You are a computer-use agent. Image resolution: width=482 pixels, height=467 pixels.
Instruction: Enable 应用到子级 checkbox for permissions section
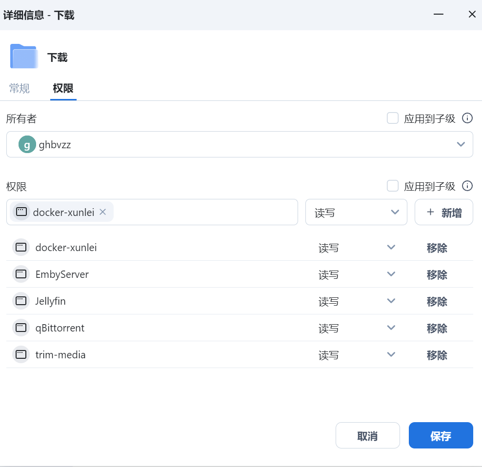pyautogui.click(x=393, y=186)
